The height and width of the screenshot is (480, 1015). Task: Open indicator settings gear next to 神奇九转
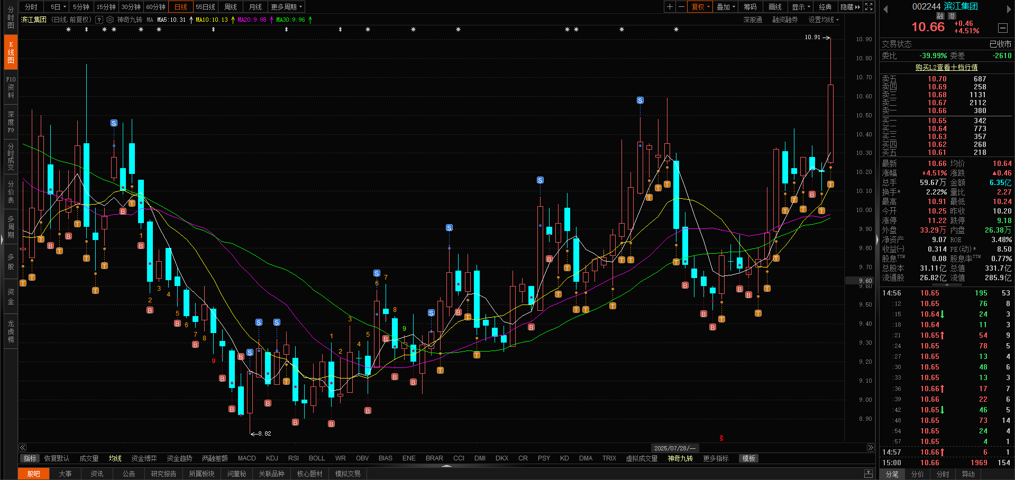[x=110, y=20]
